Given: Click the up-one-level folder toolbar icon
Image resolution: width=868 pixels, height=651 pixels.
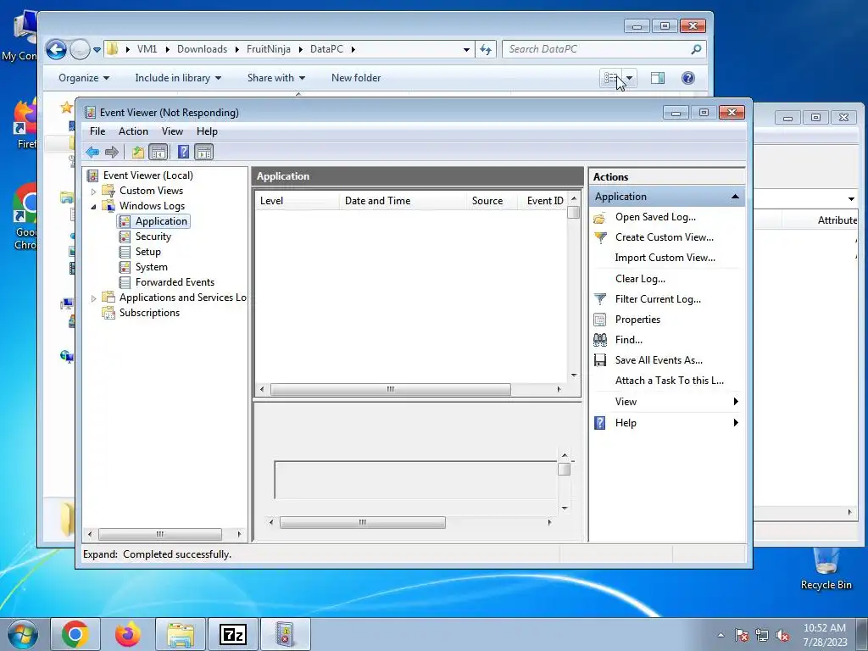Looking at the screenshot, I should pyautogui.click(x=138, y=152).
